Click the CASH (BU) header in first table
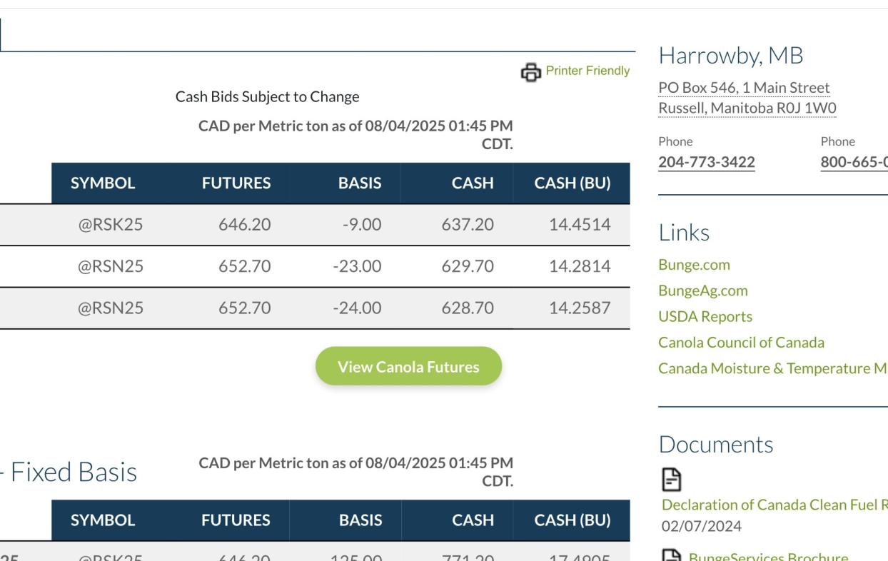This screenshot has height=561, width=888. coord(572,183)
